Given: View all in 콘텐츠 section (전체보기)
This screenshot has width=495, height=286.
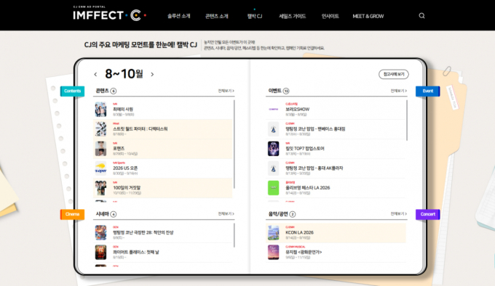Looking at the screenshot, I should click(x=226, y=91).
